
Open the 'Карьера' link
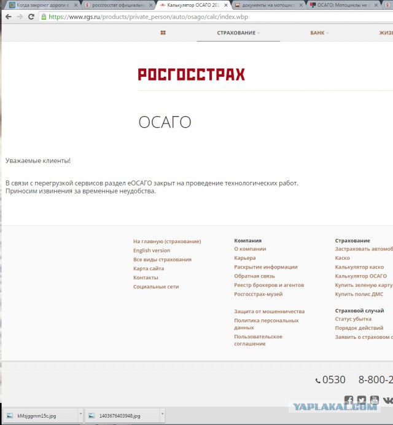tap(245, 258)
